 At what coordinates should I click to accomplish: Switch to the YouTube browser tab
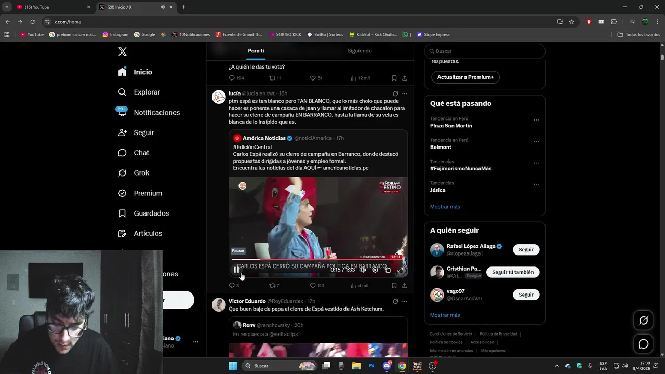click(53, 7)
